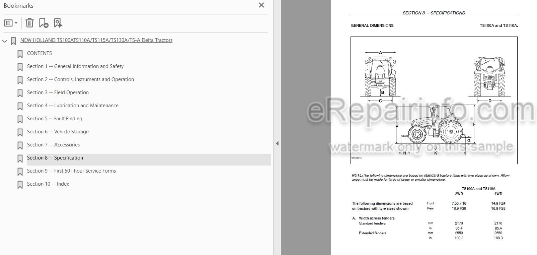Image resolution: width=537 pixels, height=255 pixels.
Task: Click root bookmark icon next to NEW HOLLAND
Action: 13,41
